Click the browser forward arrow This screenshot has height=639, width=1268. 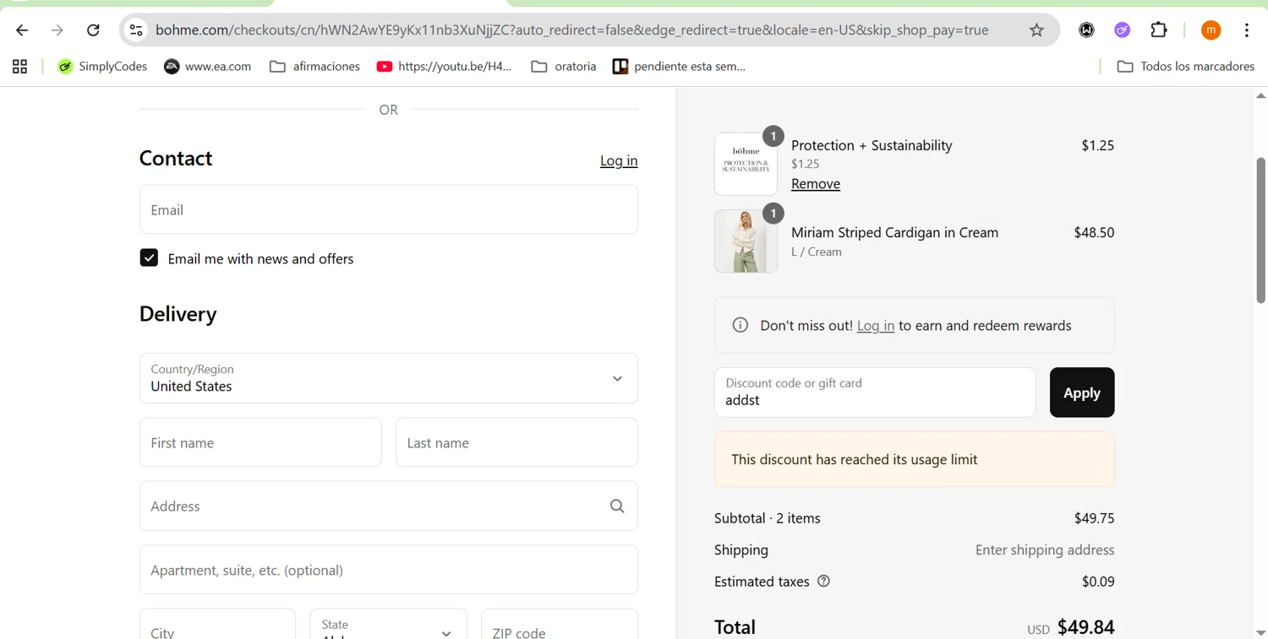[x=57, y=30]
